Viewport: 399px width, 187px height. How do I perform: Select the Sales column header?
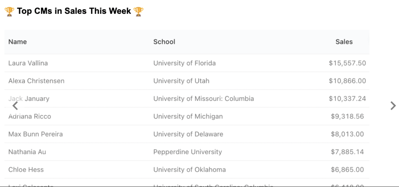coord(344,42)
